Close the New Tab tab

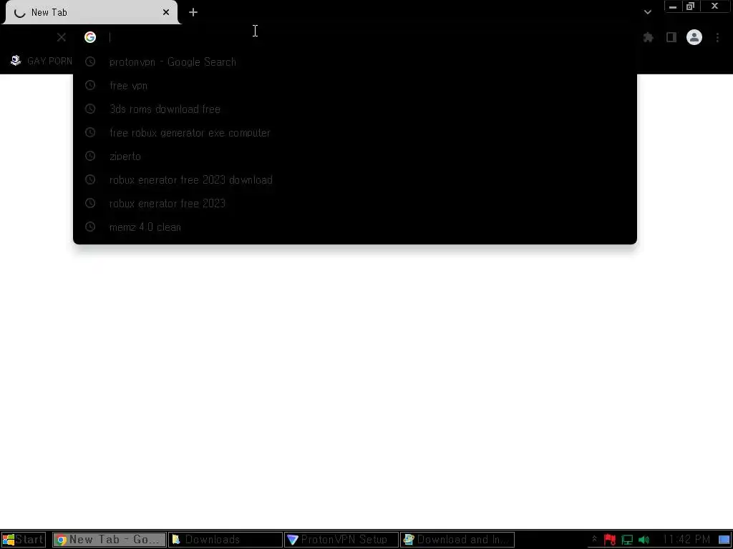(x=166, y=13)
